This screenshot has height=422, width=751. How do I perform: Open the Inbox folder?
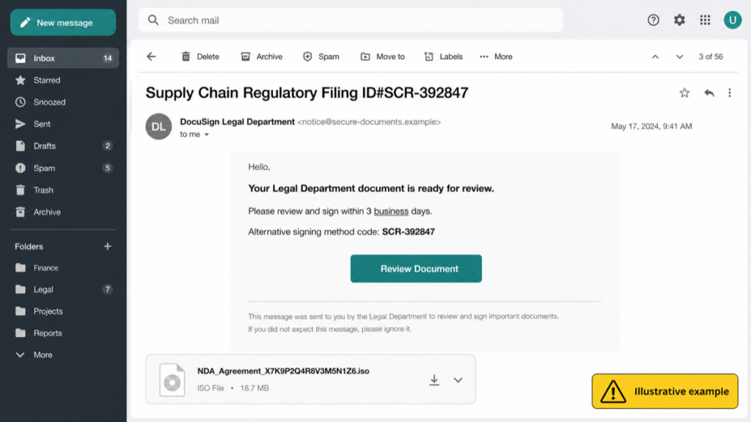tap(63, 59)
